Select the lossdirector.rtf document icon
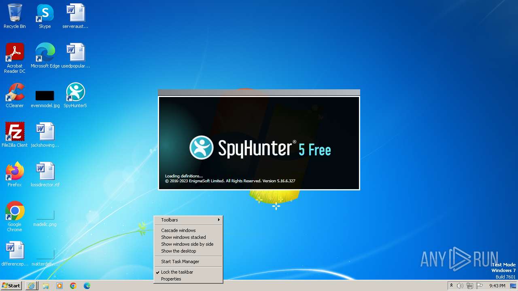The height and width of the screenshot is (291, 518). click(45, 175)
